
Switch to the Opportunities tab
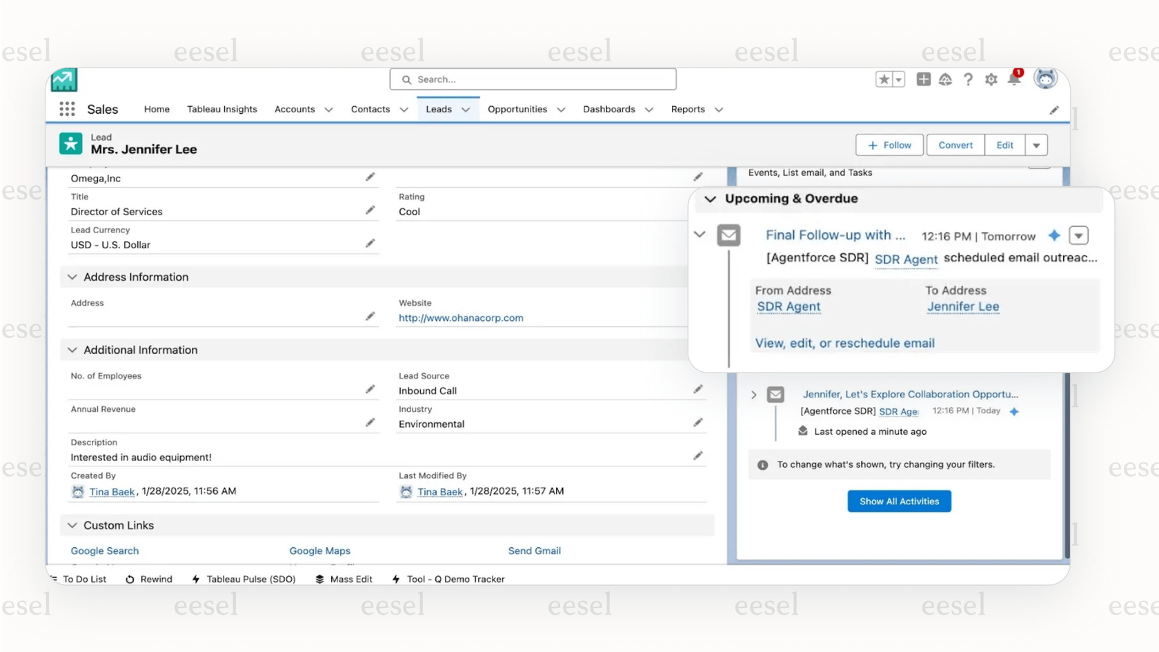point(517,109)
